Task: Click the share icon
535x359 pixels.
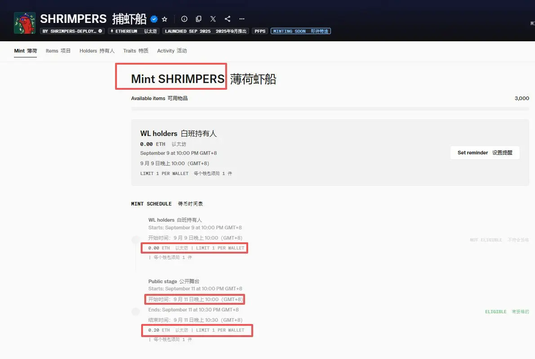Action: (227, 19)
